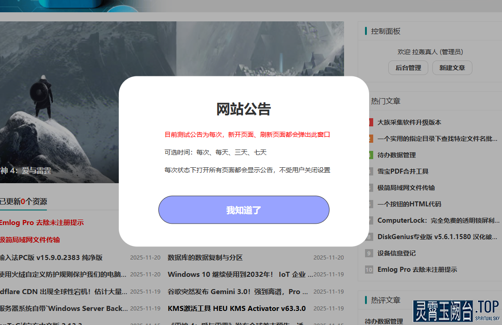Open Emlog Pro 去除未注册提示 in the 热门文章 list
The height and width of the screenshot is (325, 502).
[417, 270]
